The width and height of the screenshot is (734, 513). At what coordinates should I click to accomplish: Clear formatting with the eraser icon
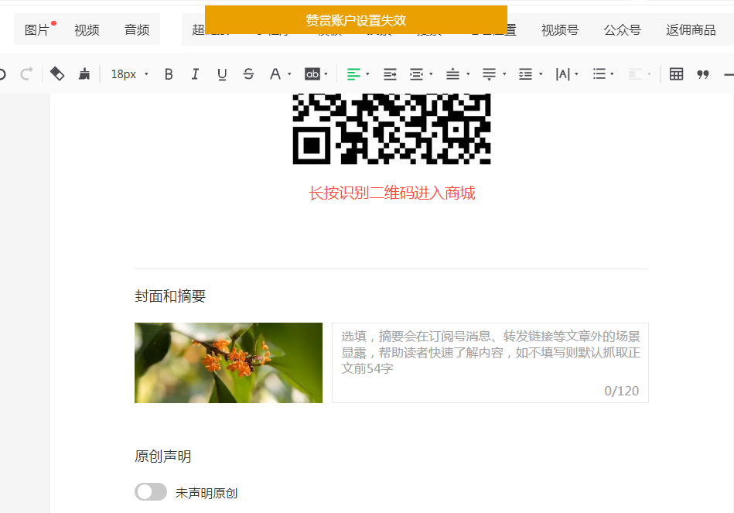pyautogui.click(x=57, y=74)
